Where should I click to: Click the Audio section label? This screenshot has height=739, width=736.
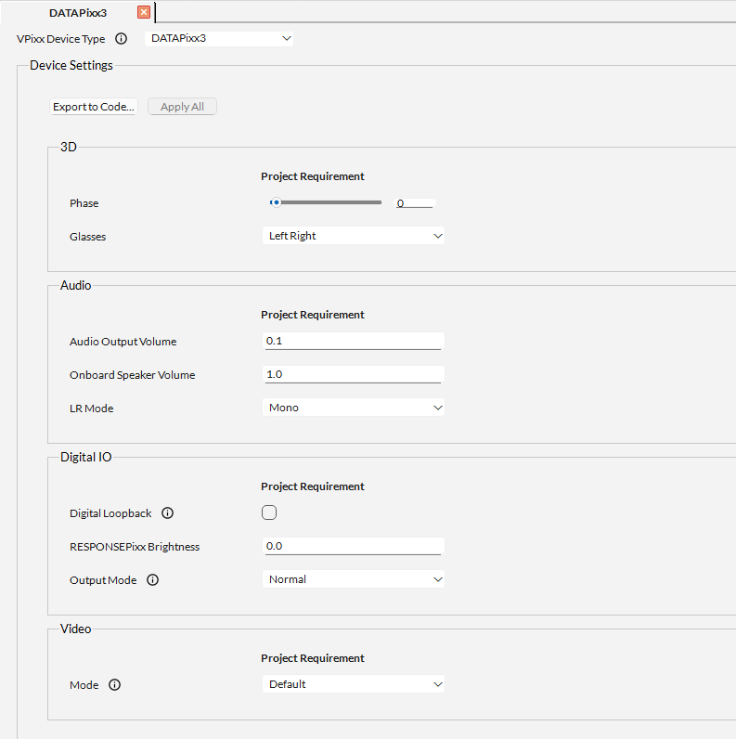click(x=76, y=285)
